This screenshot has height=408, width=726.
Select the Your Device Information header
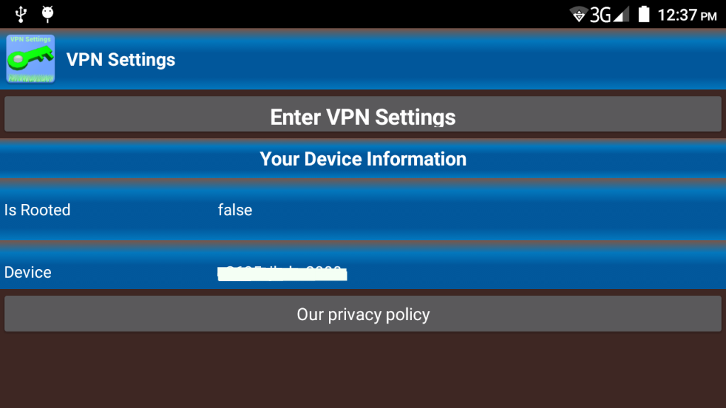coord(363,159)
